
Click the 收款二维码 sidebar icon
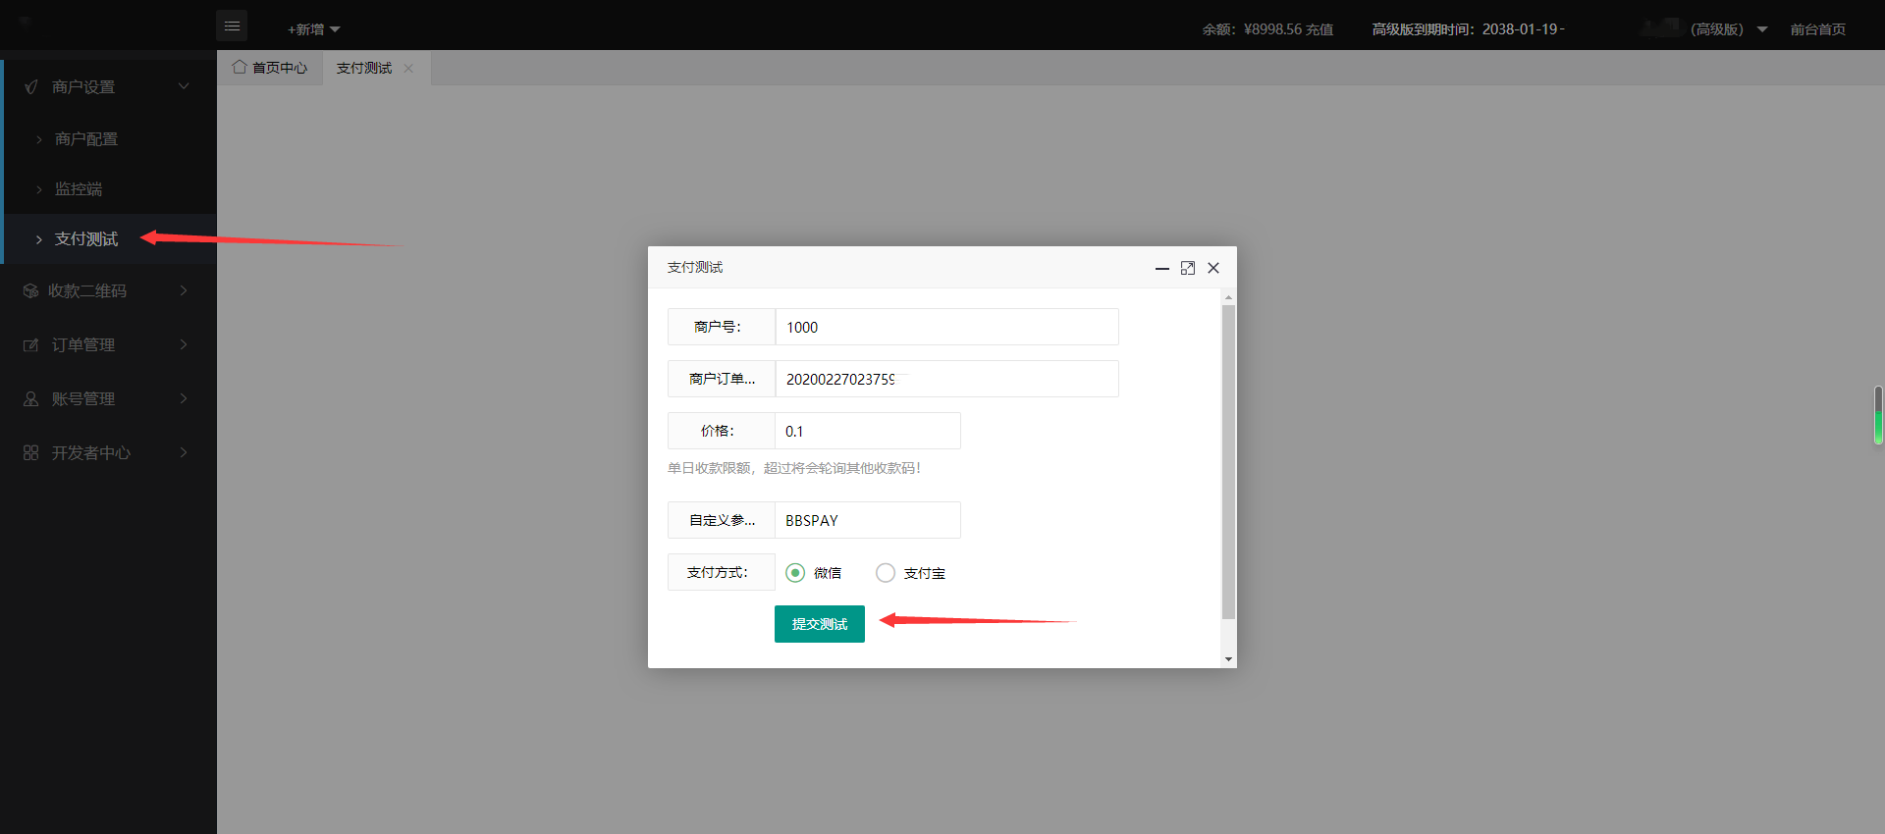point(30,291)
